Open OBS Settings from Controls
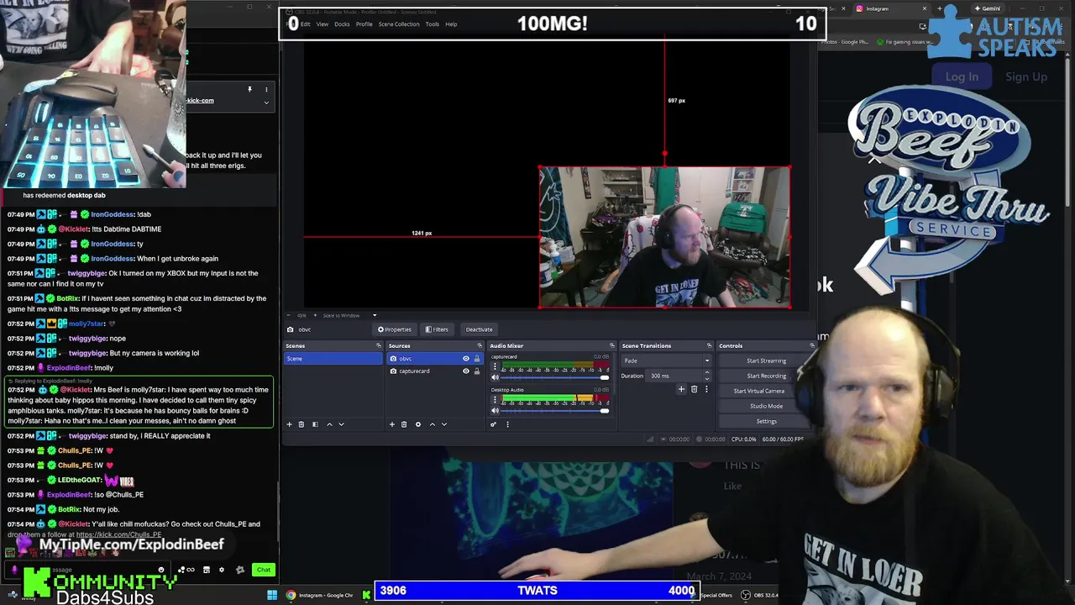The width and height of the screenshot is (1075, 605). click(x=766, y=421)
